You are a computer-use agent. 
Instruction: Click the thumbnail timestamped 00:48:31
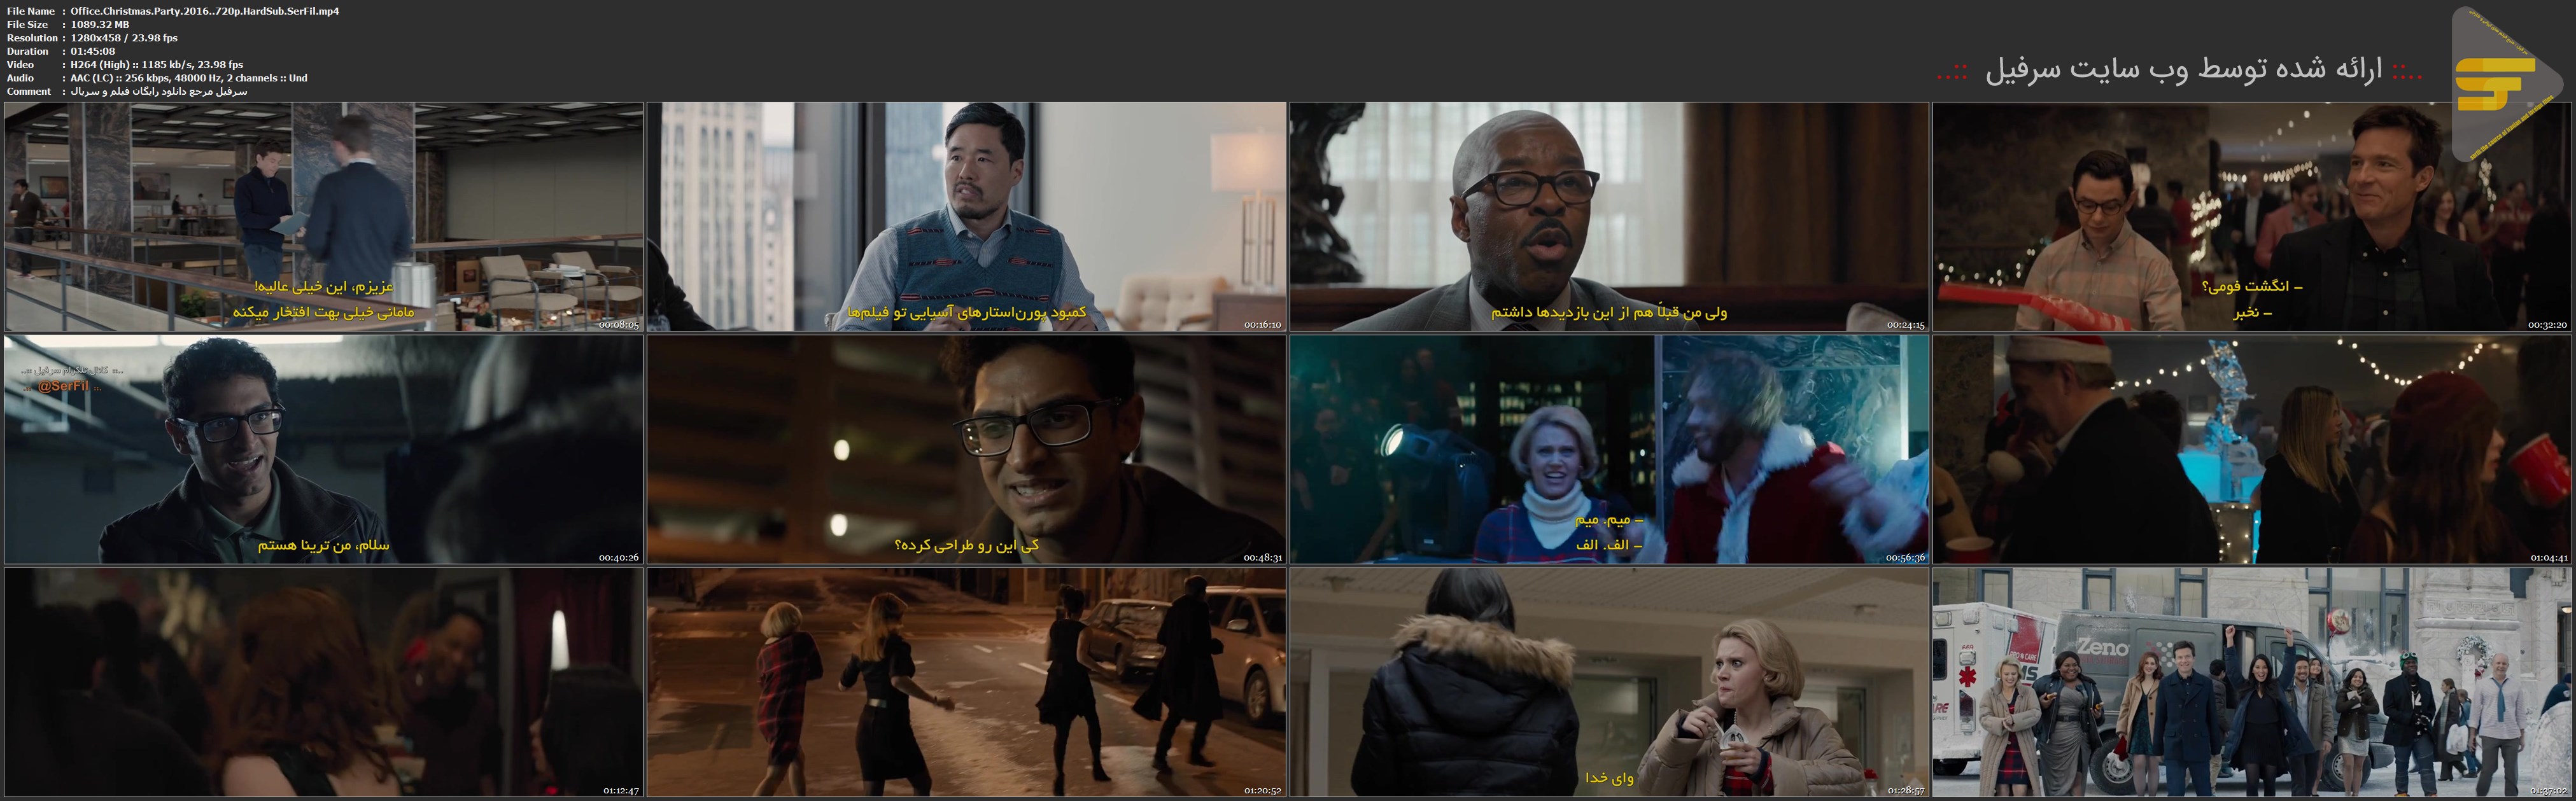click(x=966, y=449)
